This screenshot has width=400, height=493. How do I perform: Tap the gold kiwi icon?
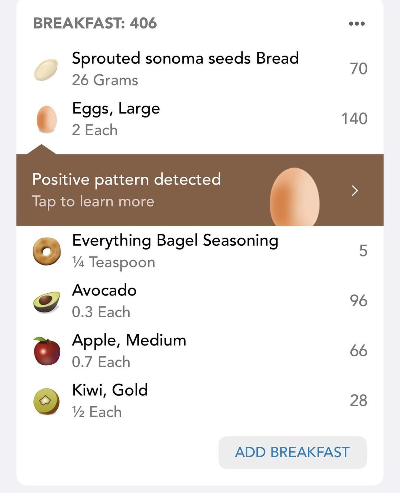point(47,401)
